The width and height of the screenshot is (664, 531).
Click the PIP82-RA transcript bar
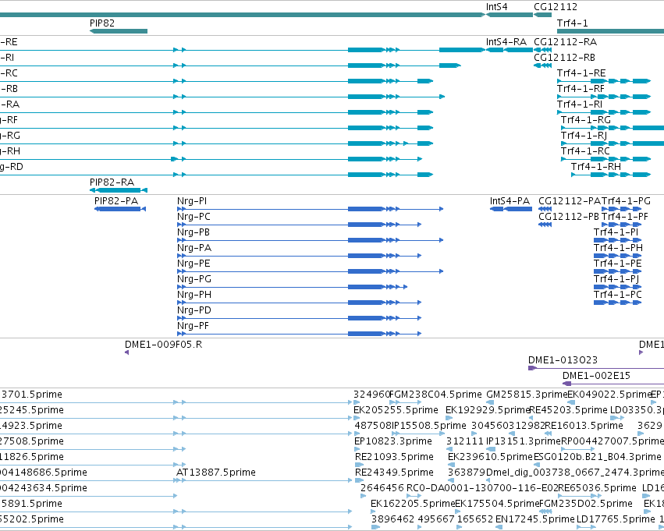point(119,190)
